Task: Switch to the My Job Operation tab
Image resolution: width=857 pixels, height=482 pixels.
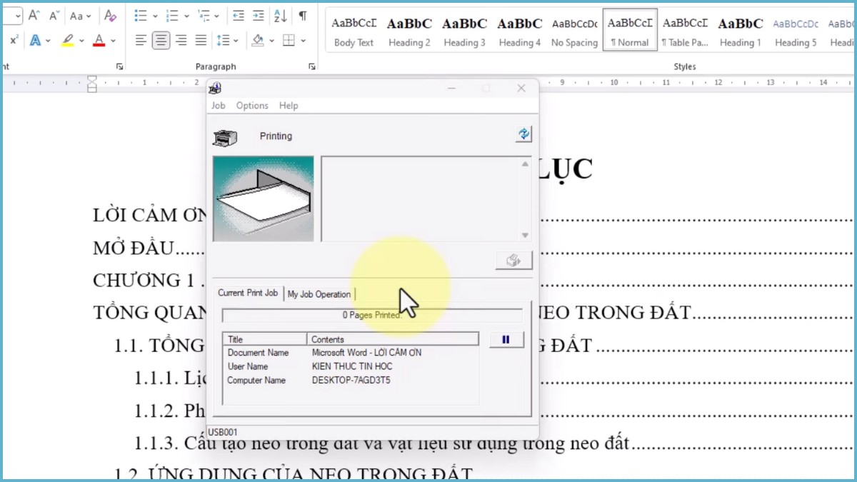Action: coord(319,293)
